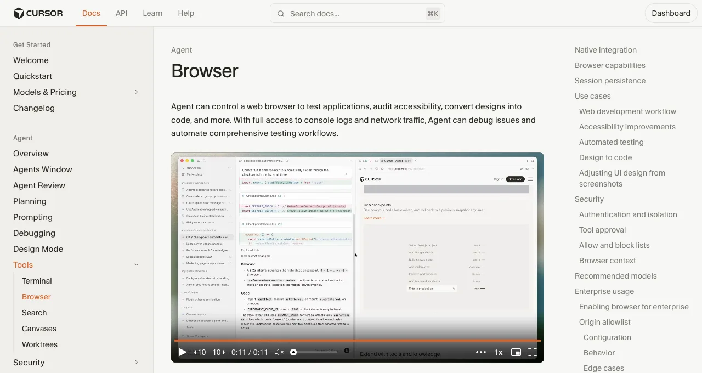The height and width of the screenshot is (373, 702).
Task: Open the Agents Window page
Action: tap(43, 169)
